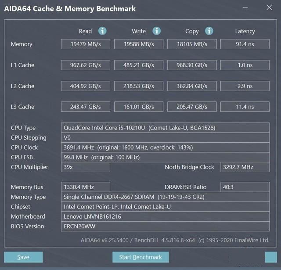Click the L2 Cache row label
This screenshot has height=270, width=281.
pyautogui.click(x=22, y=86)
